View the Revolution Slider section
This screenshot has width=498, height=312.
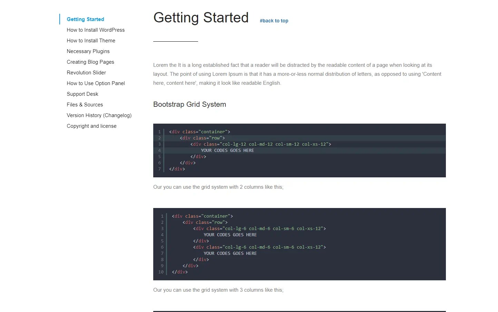tap(86, 73)
